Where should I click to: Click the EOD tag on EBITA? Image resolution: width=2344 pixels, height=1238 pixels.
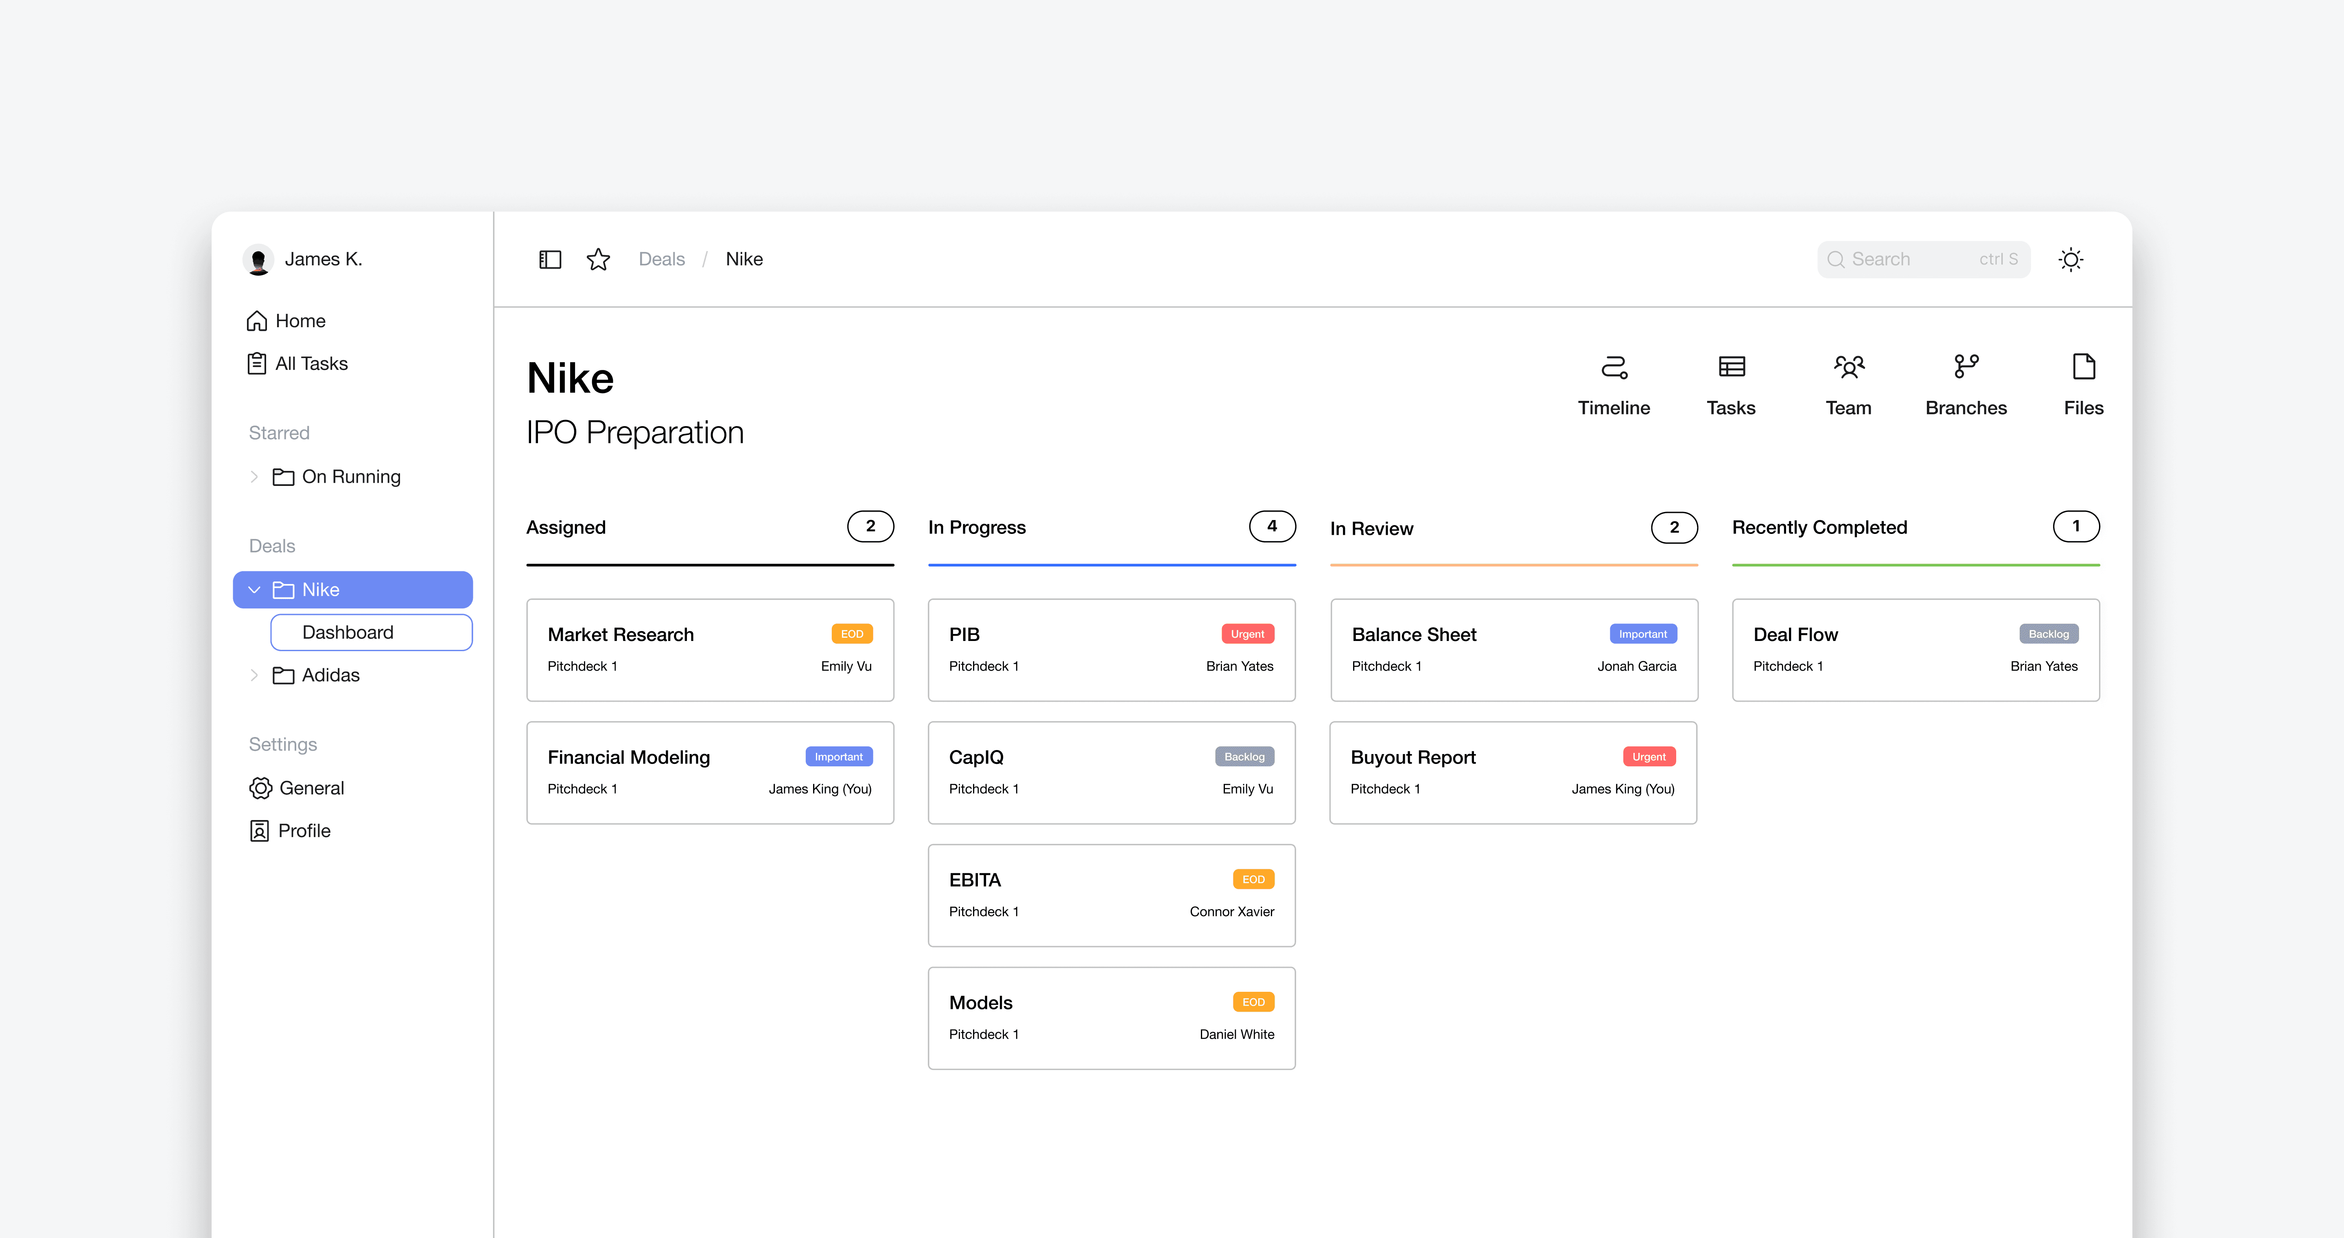click(x=1253, y=880)
